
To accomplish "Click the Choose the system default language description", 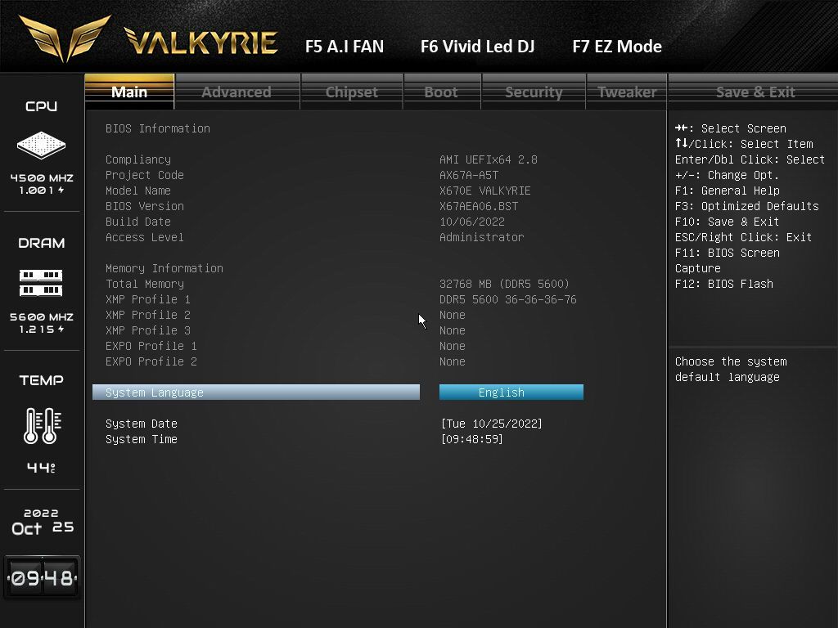I will (731, 369).
